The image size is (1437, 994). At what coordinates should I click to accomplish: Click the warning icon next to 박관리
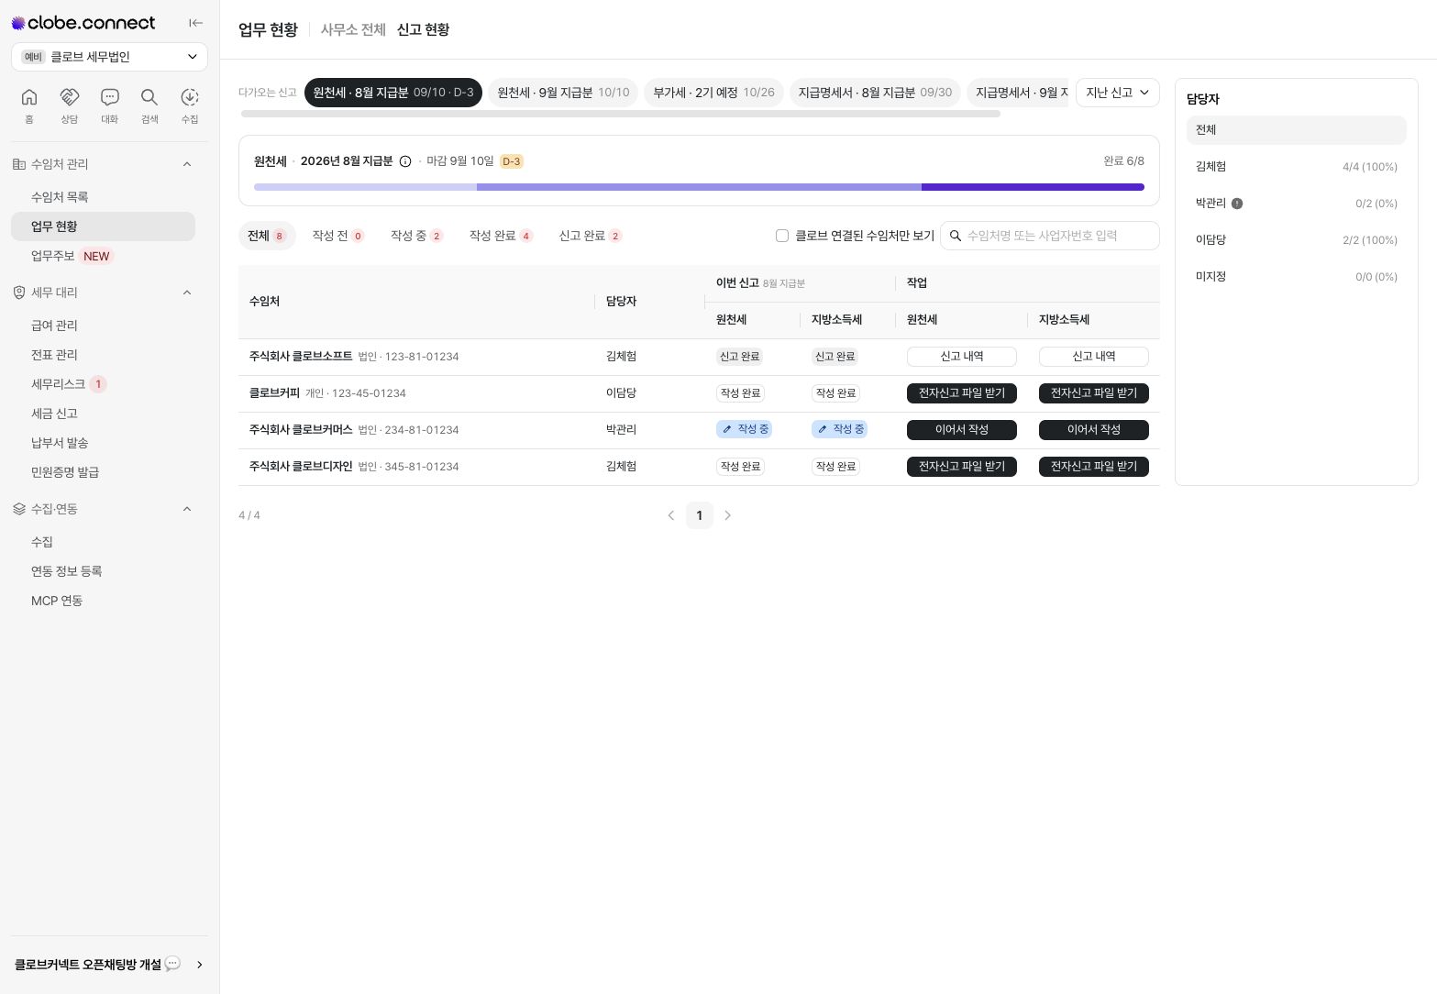1237,204
